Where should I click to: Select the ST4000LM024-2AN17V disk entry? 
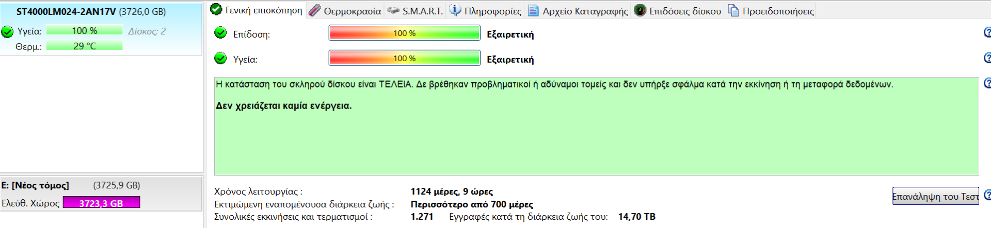[x=101, y=29]
